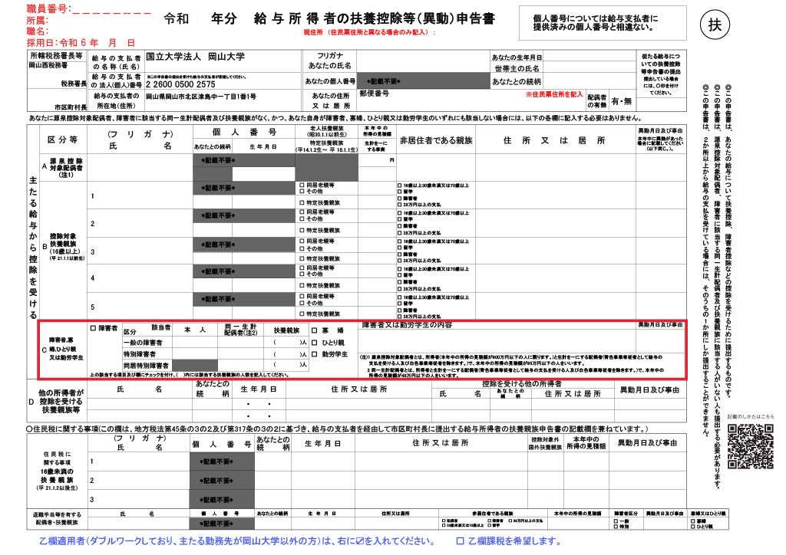Image resolution: width=786 pixels, height=555 pixels.
Task: Check 一般 under 障害者区分 in the bottom row
Action: point(616,521)
